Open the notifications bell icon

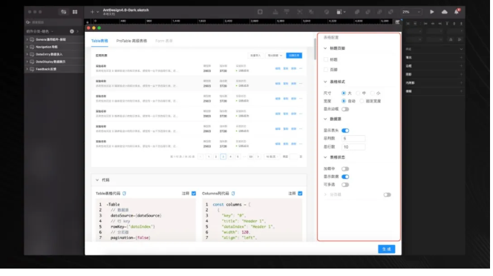[457, 12]
